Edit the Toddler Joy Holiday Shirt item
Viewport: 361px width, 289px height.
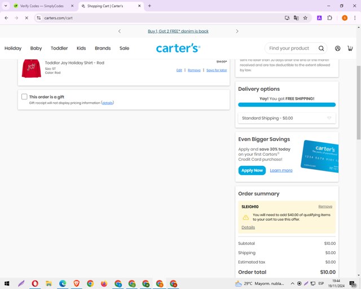pos(179,71)
